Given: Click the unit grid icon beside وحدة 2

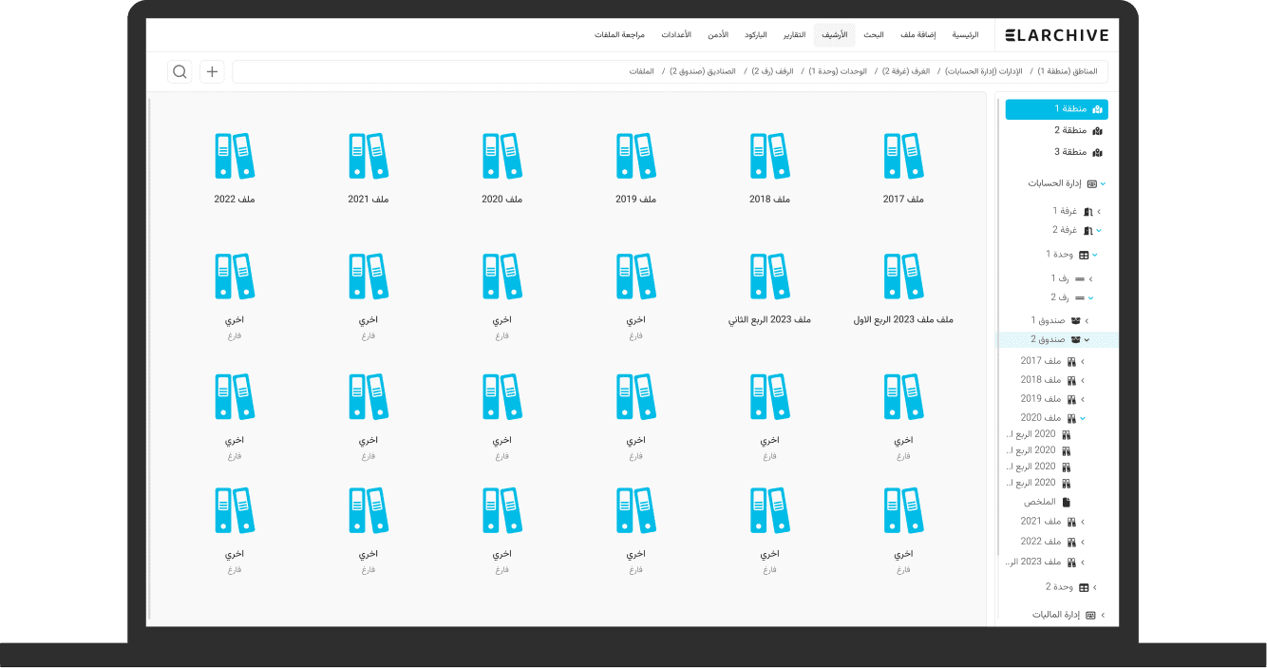Looking at the screenshot, I should (x=1084, y=588).
